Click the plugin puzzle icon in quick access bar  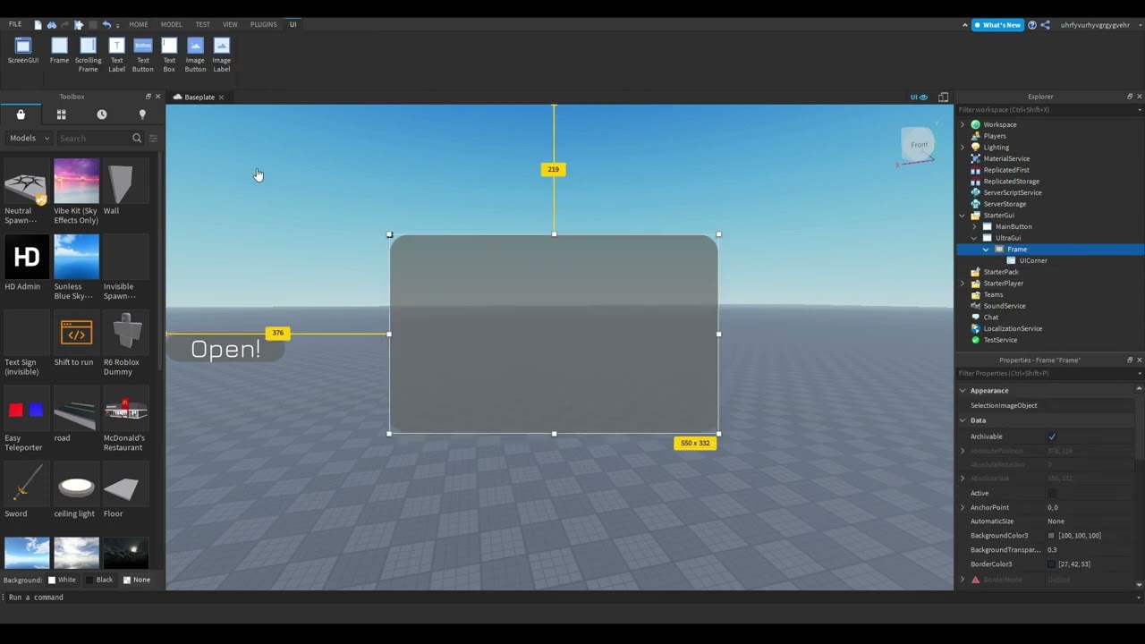(x=79, y=25)
